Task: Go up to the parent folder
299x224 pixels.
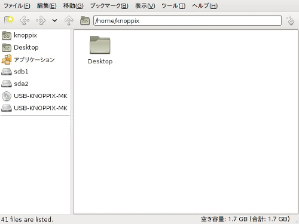Action: (x=69, y=20)
